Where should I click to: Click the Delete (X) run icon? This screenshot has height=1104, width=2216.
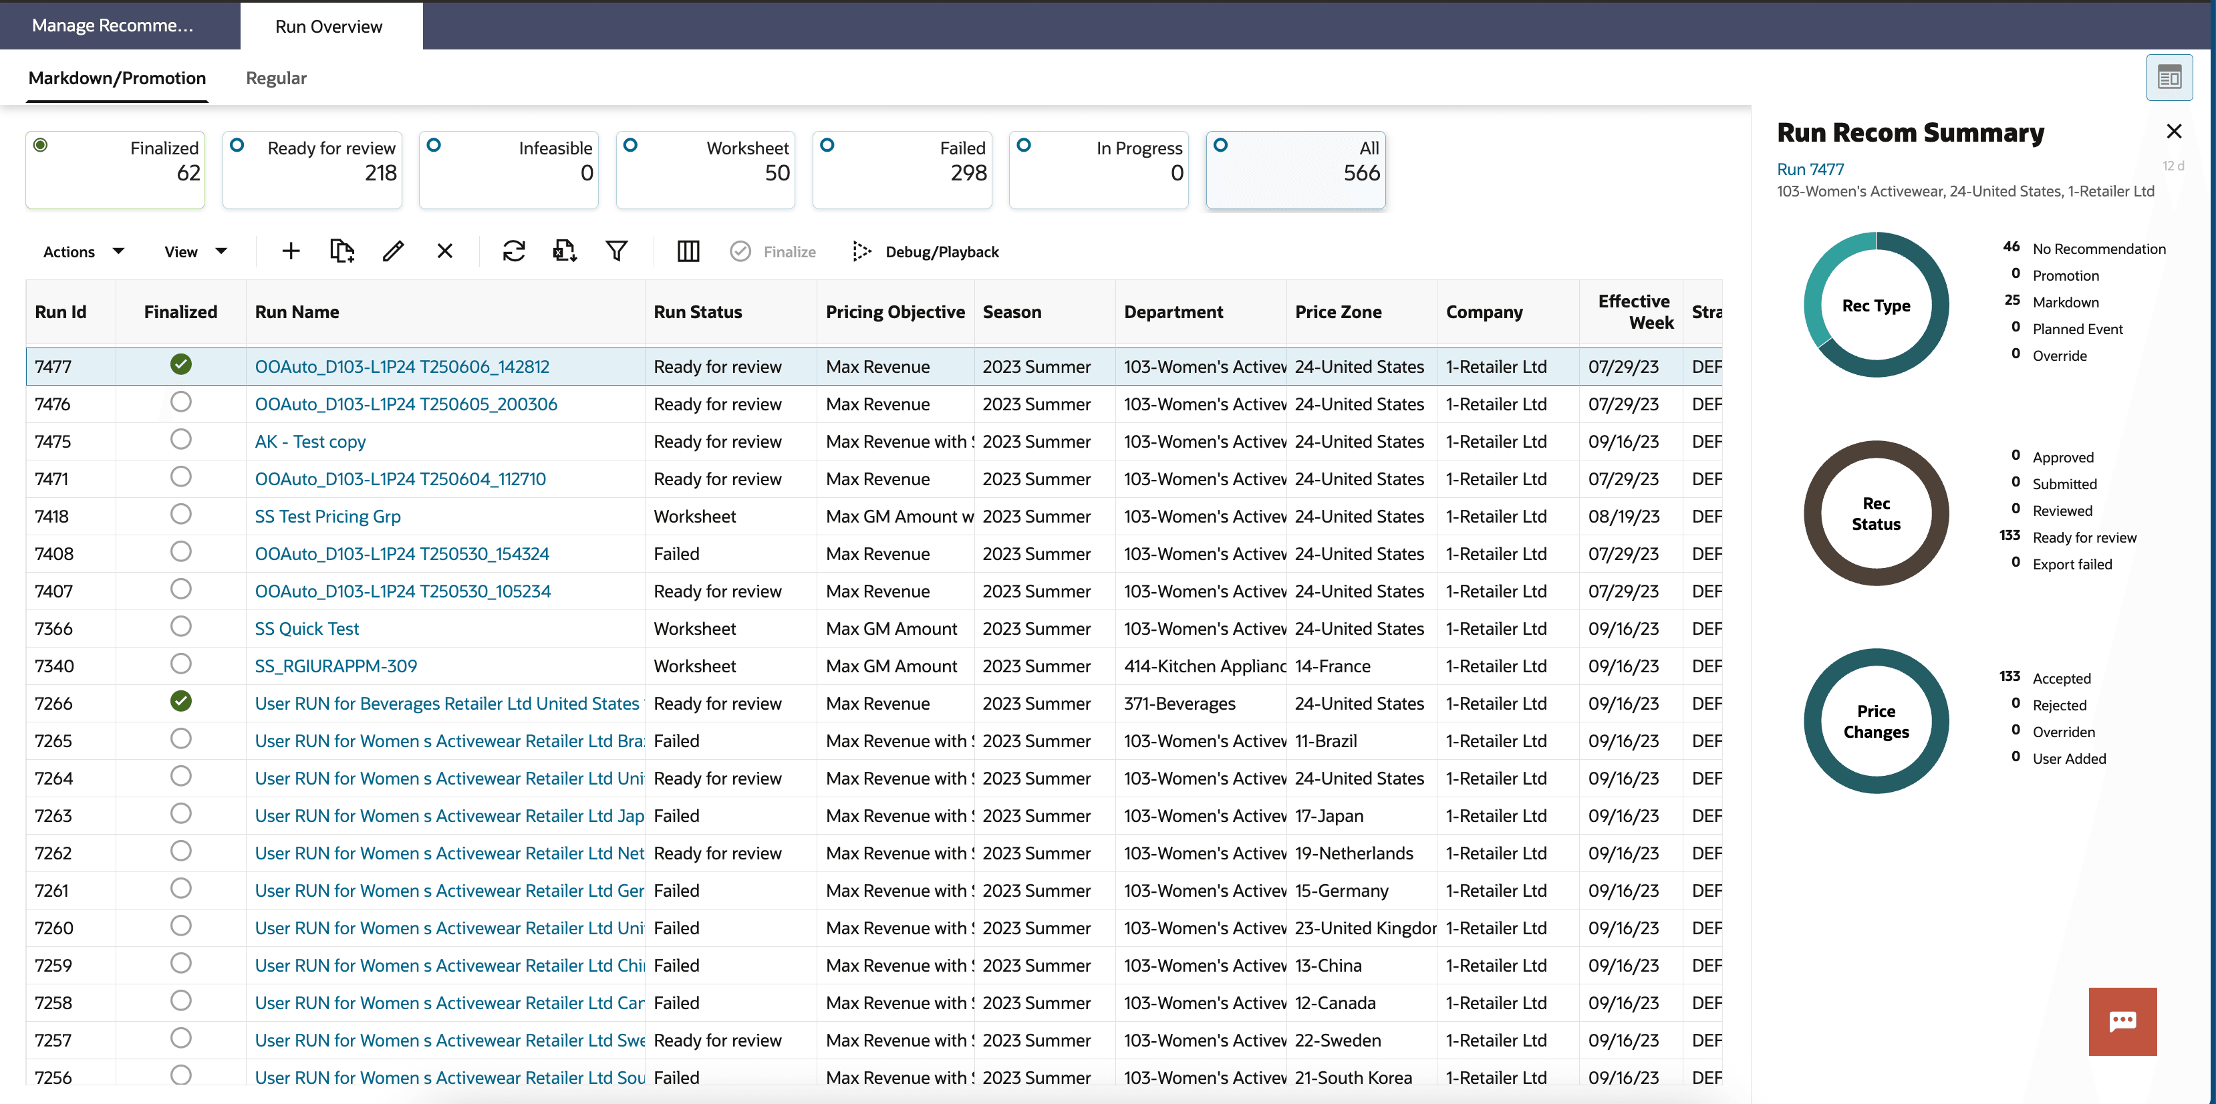click(445, 251)
